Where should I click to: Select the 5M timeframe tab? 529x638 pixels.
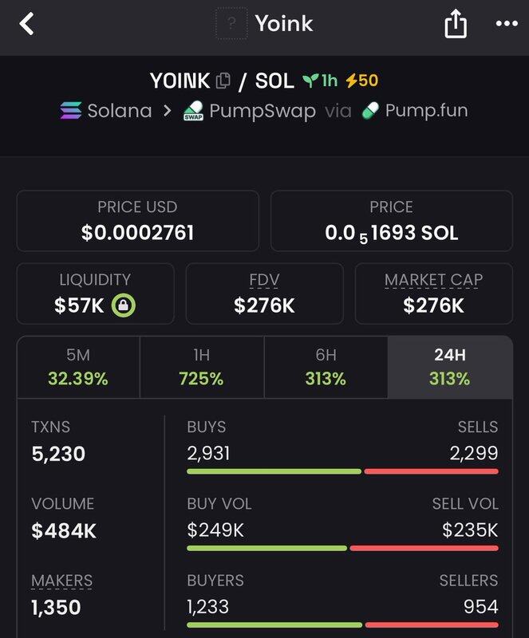78,367
